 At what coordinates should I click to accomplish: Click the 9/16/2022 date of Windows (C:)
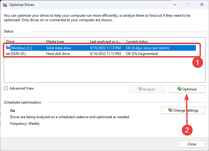point(105,48)
